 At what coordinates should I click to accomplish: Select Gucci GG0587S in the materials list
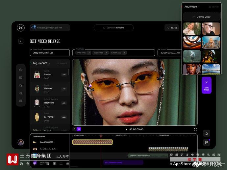pos(47,142)
